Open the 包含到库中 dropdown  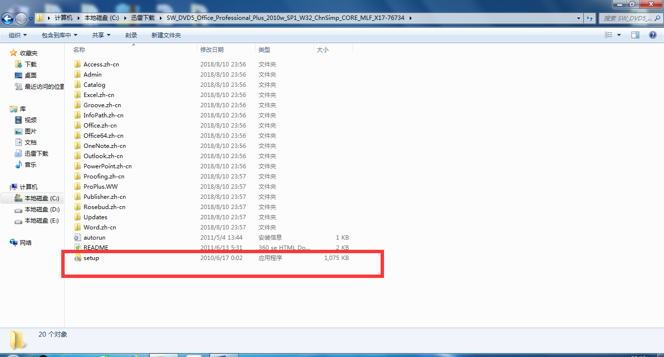(60, 35)
